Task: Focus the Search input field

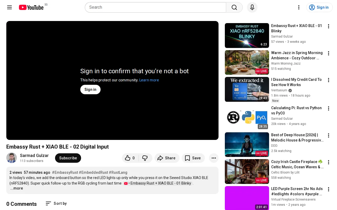Action: pos(155,7)
